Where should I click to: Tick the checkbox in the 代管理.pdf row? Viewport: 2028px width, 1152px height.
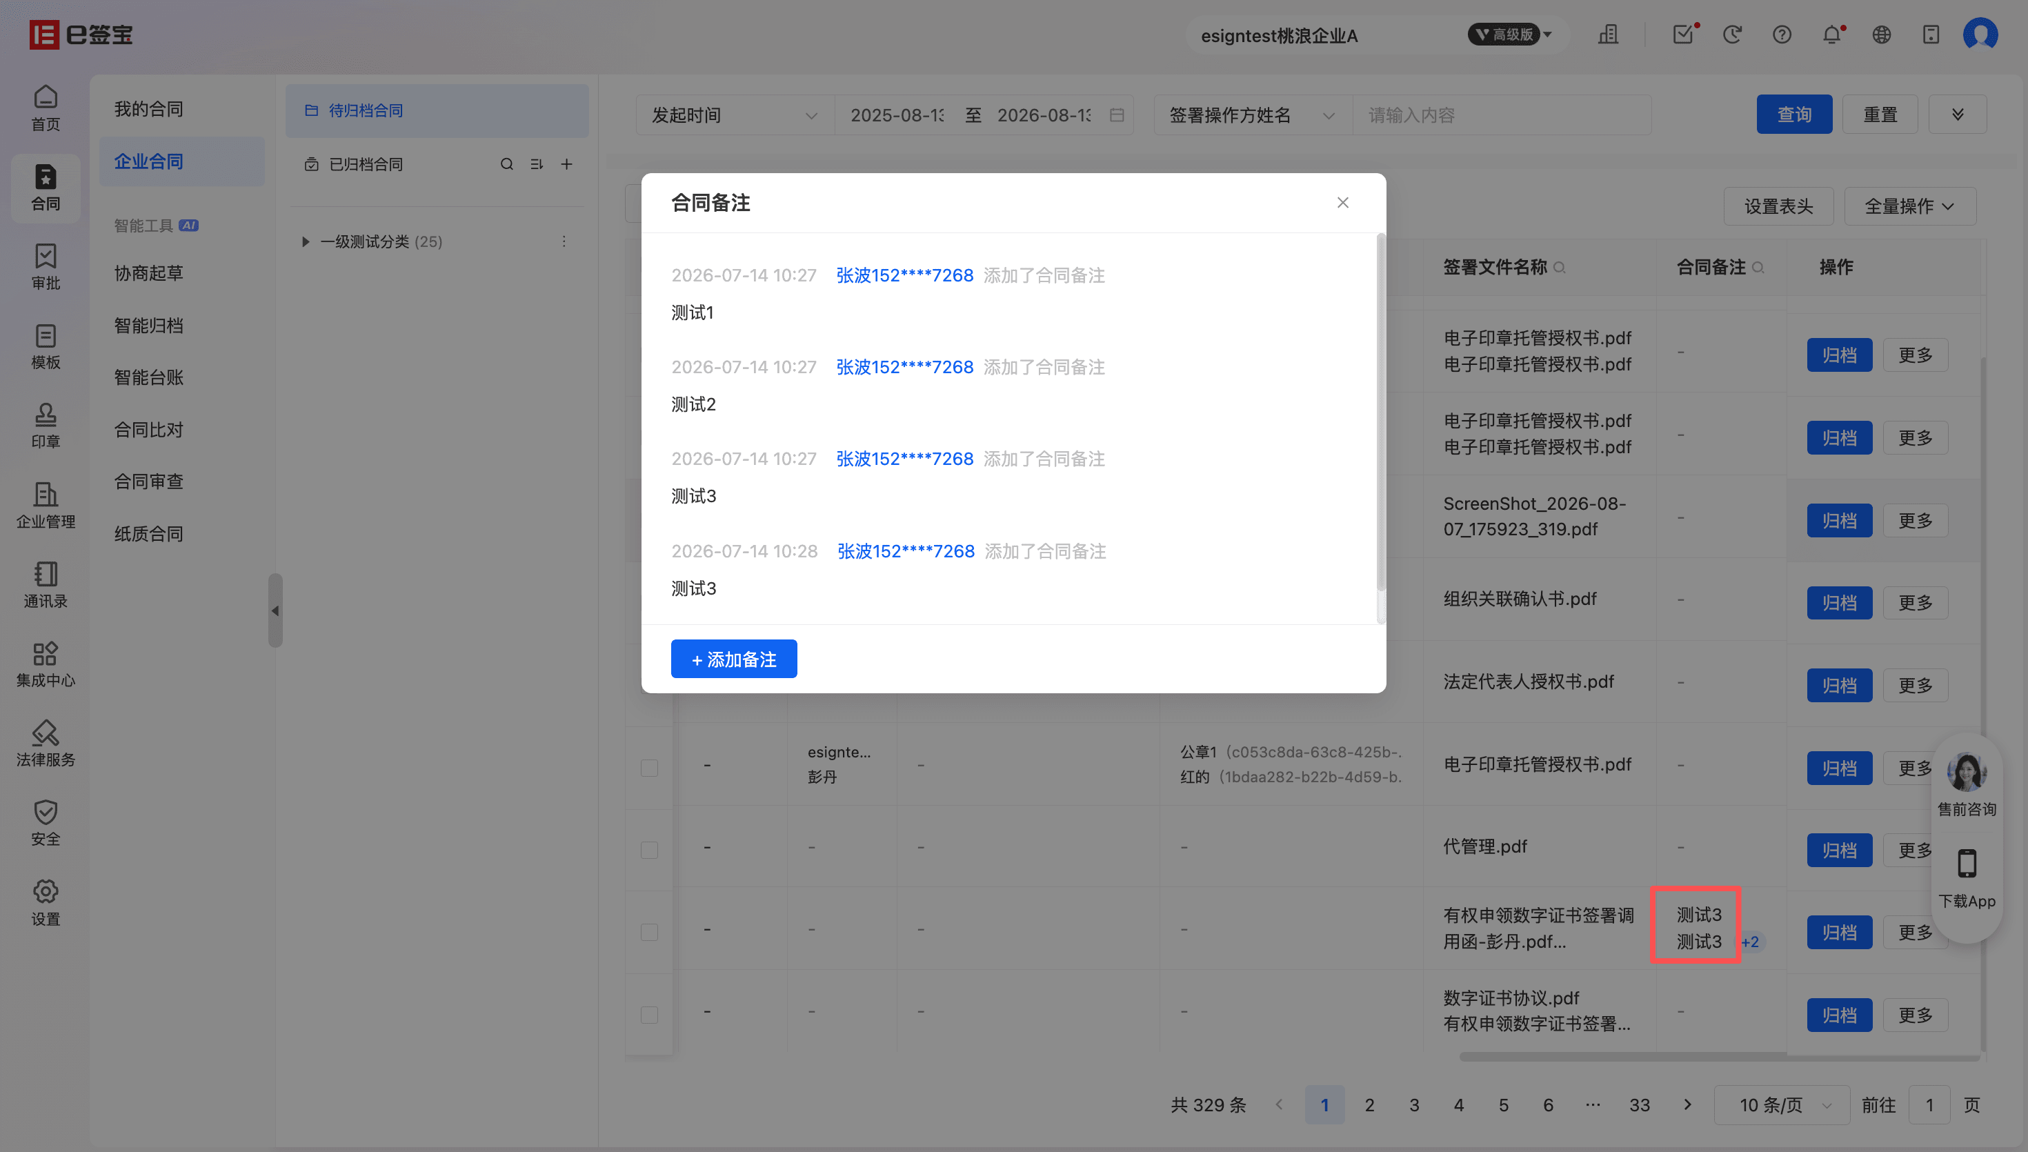[649, 850]
